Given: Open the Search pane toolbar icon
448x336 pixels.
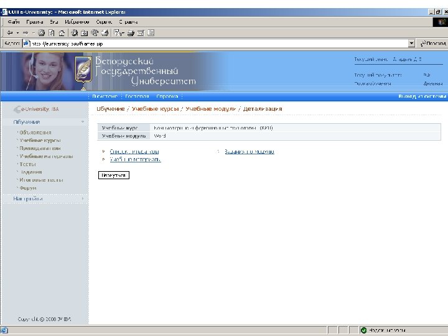Looking at the screenshot, I should click(75, 33).
